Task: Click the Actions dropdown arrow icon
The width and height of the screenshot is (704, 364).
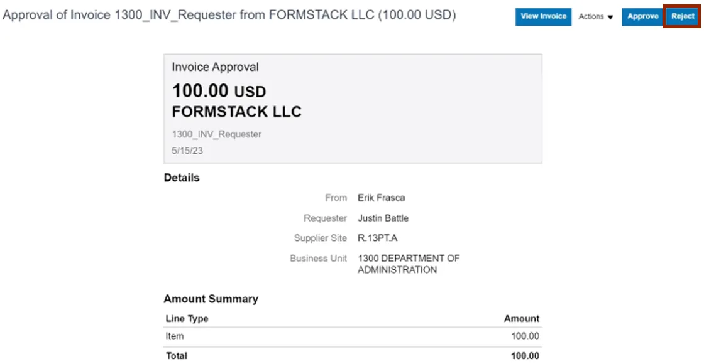Action: click(610, 18)
